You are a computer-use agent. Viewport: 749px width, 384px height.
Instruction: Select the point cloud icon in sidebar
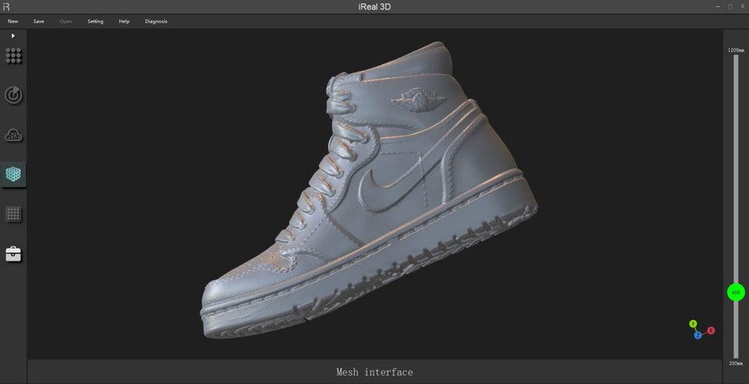(13, 136)
